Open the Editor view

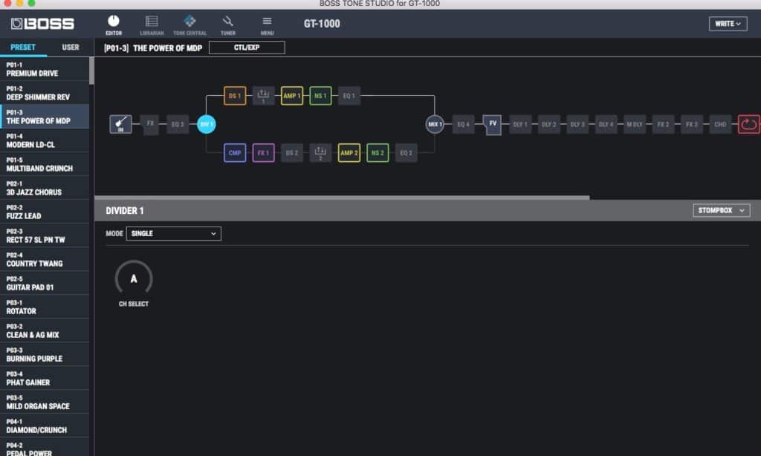tap(114, 25)
